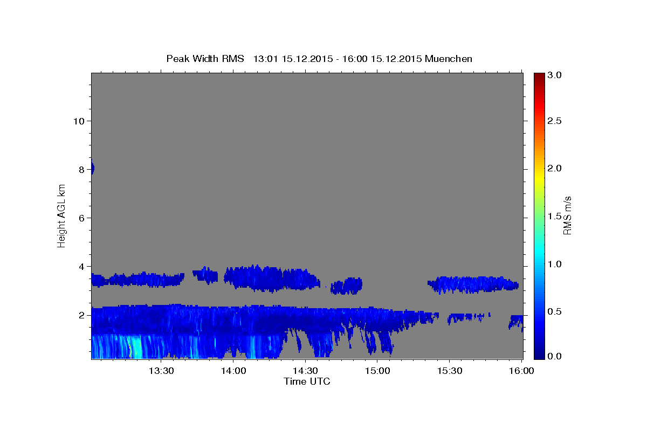Viewport: 647px width, 431px height.
Task: Click the colorbar value 2.0
Action: click(555, 168)
